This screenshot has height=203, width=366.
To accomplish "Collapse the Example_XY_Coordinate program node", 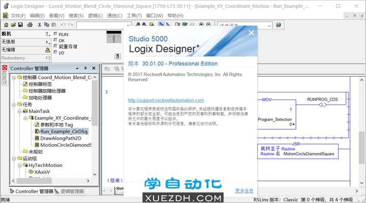I will pos(25,118).
